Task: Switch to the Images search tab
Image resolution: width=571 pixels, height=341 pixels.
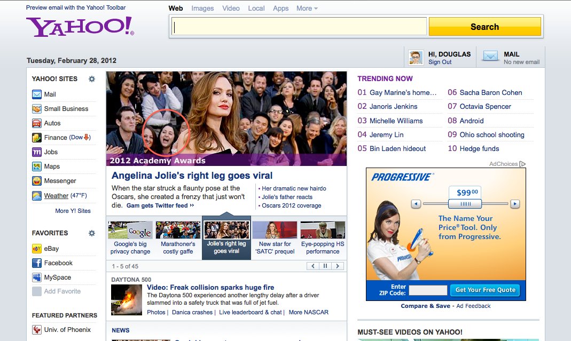Action: [x=202, y=9]
